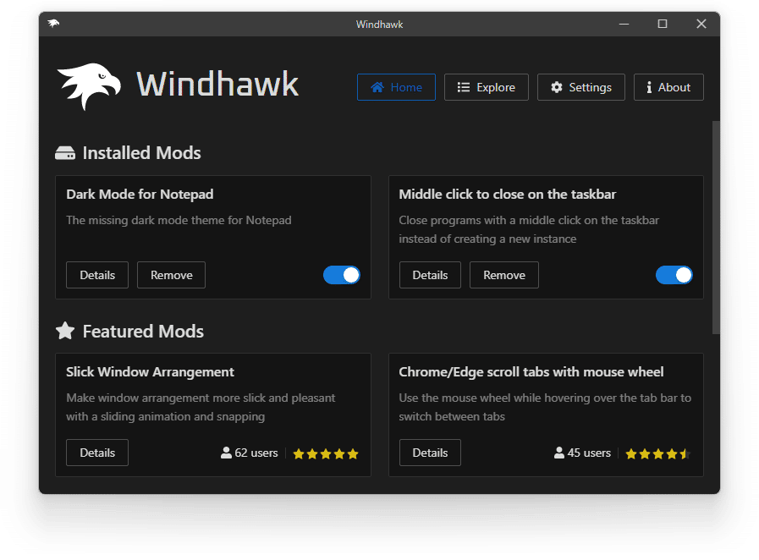Click the Featured Mods star icon
This screenshot has width=759, height=560.
click(65, 331)
